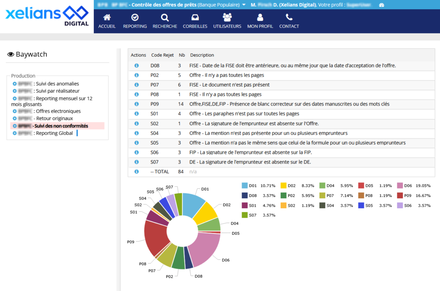Toggle the P09 legend color swatch
The image size is (440, 291).
coord(402,196)
